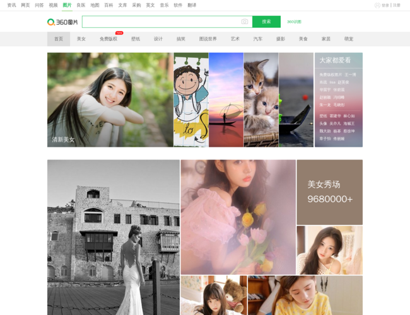Click the 华晨宇 hot search link
Viewport: 410px width, 315px height.
click(x=325, y=90)
